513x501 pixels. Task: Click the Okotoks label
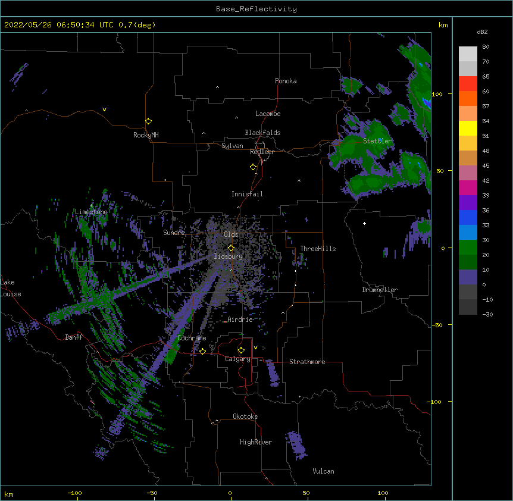tap(245, 417)
